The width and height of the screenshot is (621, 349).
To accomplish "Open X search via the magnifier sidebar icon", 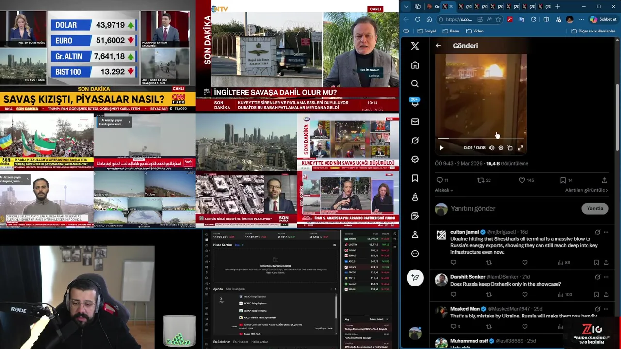I will 415,84.
